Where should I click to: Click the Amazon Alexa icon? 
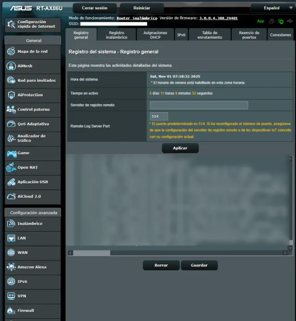click(x=11, y=267)
